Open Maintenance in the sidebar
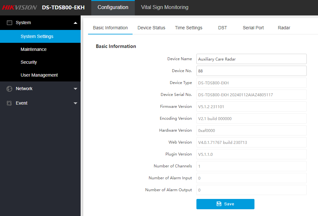The width and height of the screenshot is (318, 216). tap(34, 49)
